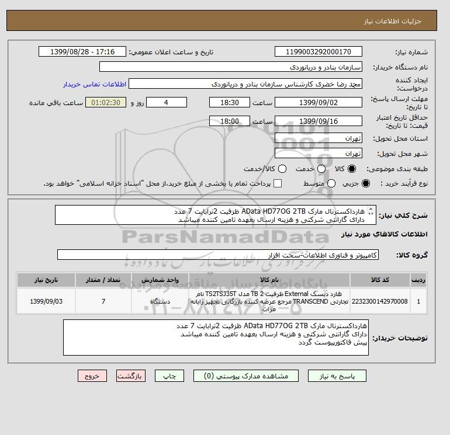The width and height of the screenshot is (450, 435).
Task: Click the دستگاه unit cell
Action: point(160,301)
